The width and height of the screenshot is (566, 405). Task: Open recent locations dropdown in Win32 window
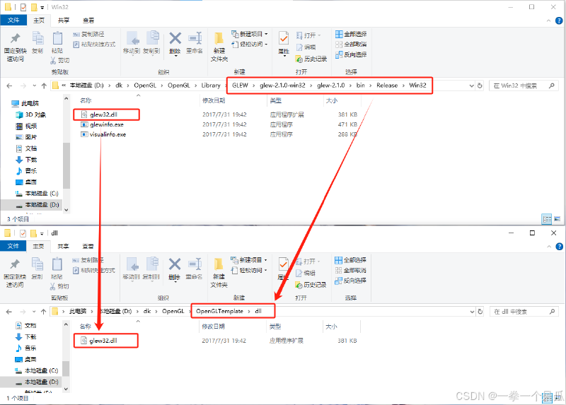click(x=34, y=86)
